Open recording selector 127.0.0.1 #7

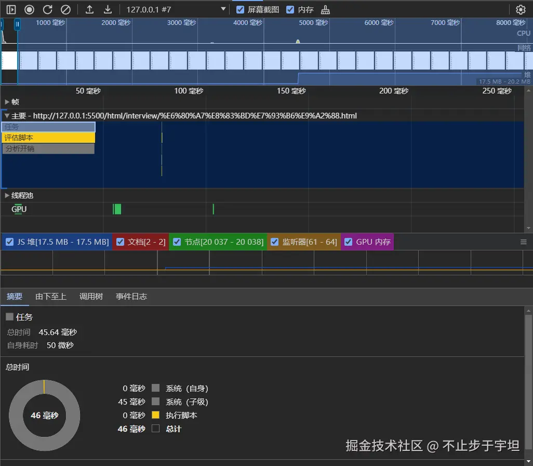coord(176,9)
